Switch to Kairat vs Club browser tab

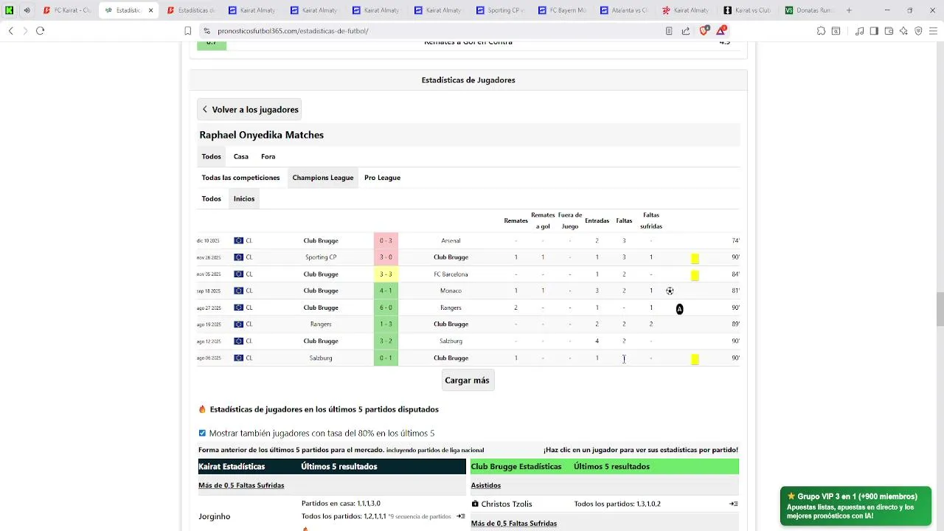point(748,10)
